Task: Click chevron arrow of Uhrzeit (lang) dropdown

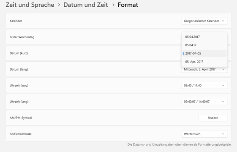Action: [x=223, y=102]
